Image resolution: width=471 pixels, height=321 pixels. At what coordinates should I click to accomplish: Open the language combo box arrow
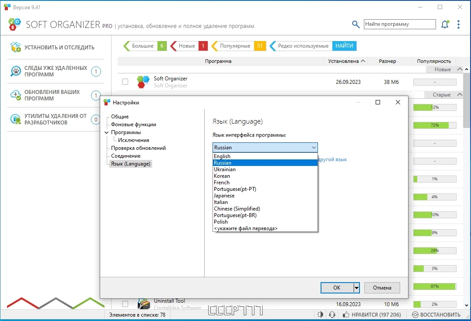point(314,148)
